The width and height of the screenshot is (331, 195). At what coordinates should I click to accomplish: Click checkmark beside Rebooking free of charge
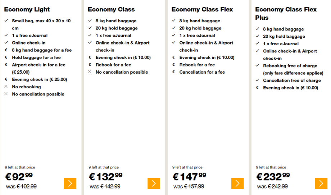click(257, 66)
